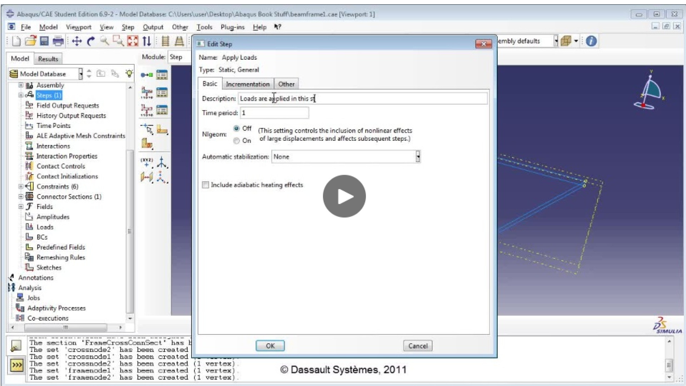Open the Model Database dropdown
Viewport: 686px width, 386px height.
[x=81, y=74]
